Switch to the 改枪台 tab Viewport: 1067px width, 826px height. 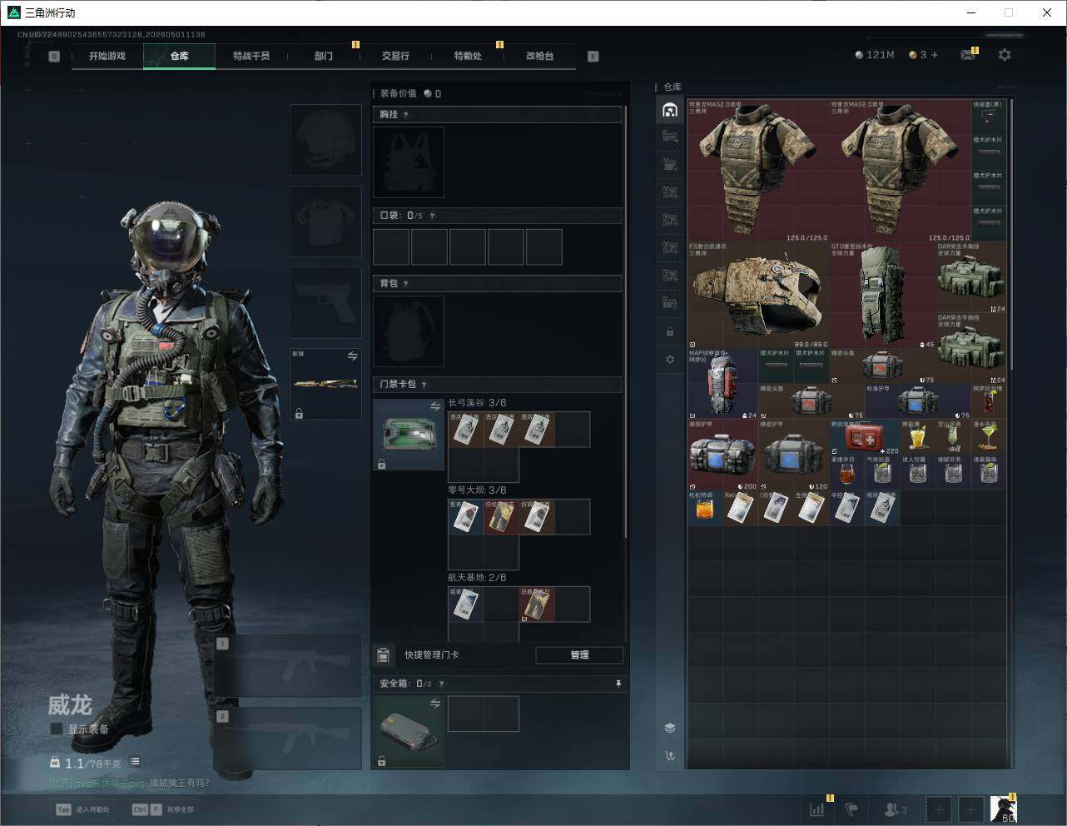[x=539, y=56]
